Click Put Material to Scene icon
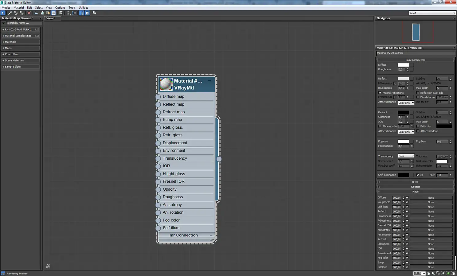The height and width of the screenshot is (276, 457). (x=16, y=13)
